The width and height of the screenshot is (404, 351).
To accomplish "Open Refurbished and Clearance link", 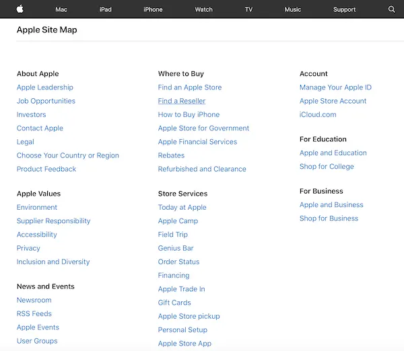I will point(202,169).
